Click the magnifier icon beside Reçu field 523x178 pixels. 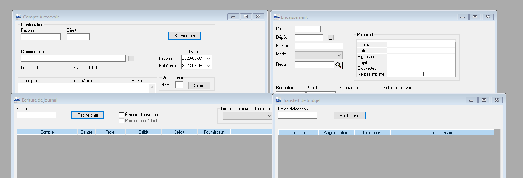coord(338,65)
